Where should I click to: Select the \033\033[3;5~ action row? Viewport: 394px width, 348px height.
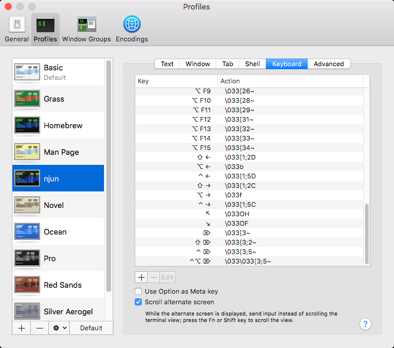click(249, 261)
